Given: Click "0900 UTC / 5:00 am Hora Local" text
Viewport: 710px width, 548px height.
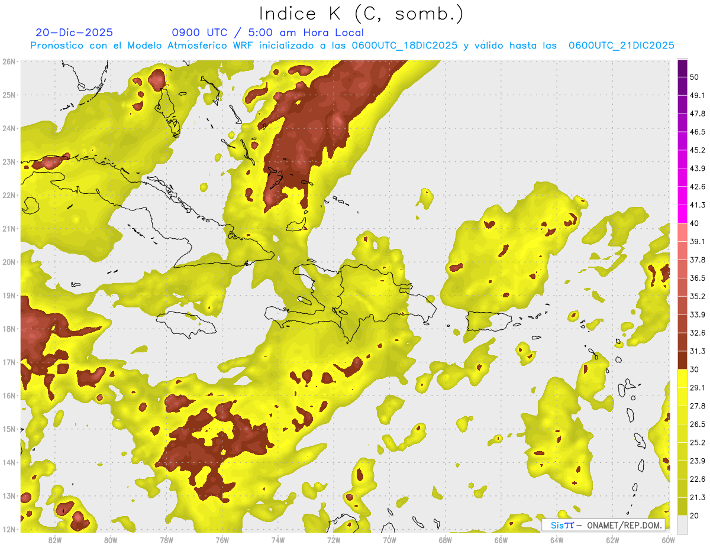Looking at the screenshot, I should click(268, 33).
